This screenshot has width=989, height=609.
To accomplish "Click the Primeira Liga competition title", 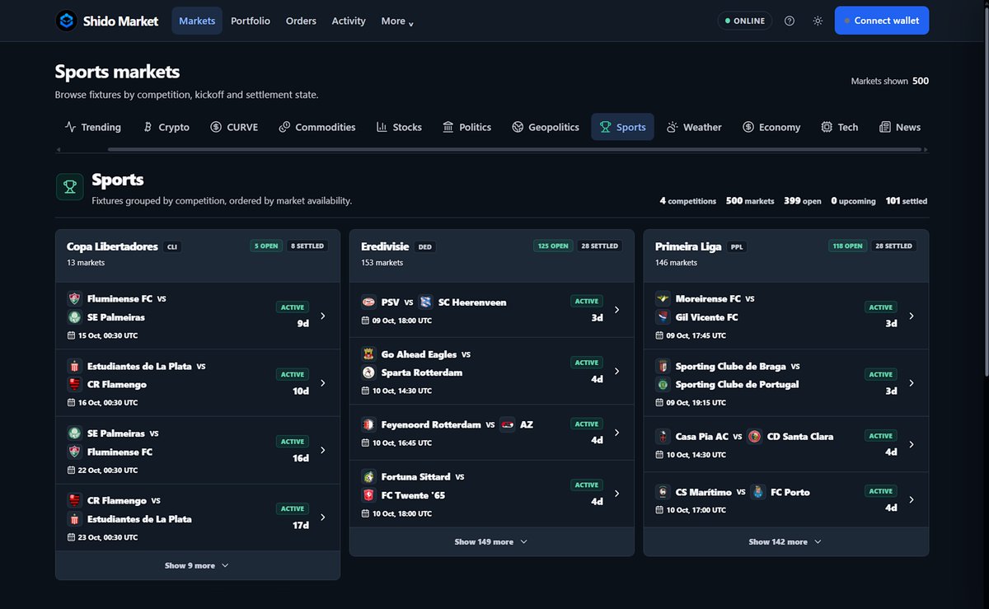I will (x=688, y=246).
